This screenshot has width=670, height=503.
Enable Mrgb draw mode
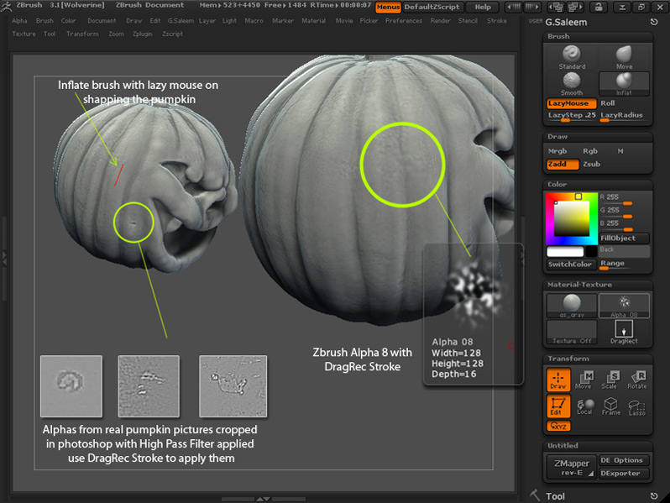point(557,151)
